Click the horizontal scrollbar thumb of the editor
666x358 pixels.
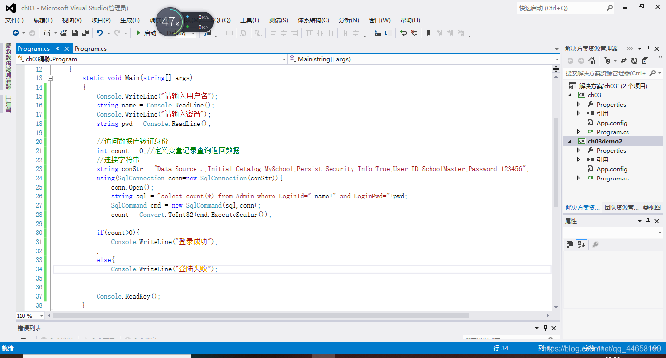[261, 316]
